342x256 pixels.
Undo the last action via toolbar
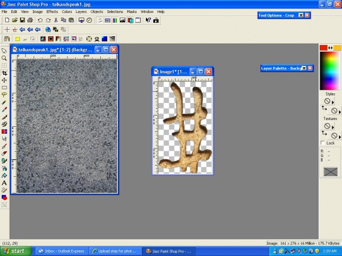[x=40, y=20]
